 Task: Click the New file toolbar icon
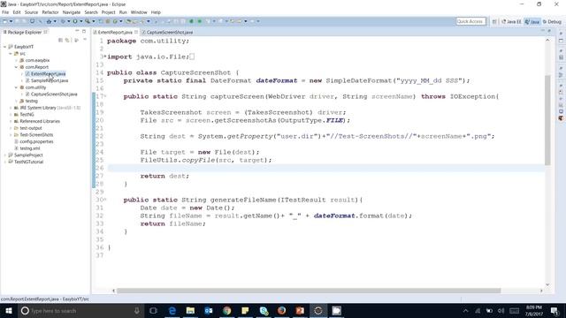5,21
